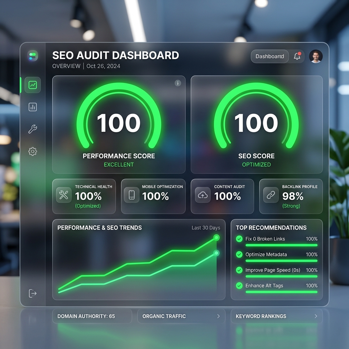Viewport: 349px width, 349px height.
Task: Click the Mobile Optimization phone icon
Action: pyautogui.click(x=132, y=195)
